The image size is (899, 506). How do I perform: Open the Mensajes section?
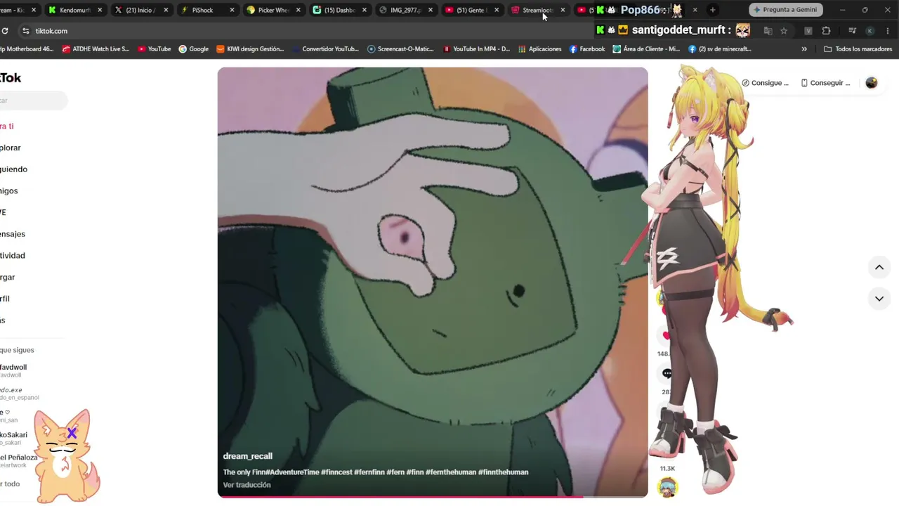[x=13, y=234]
